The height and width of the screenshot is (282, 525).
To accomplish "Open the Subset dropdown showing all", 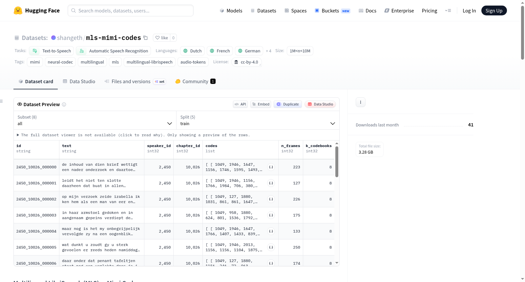I will 95,120.
